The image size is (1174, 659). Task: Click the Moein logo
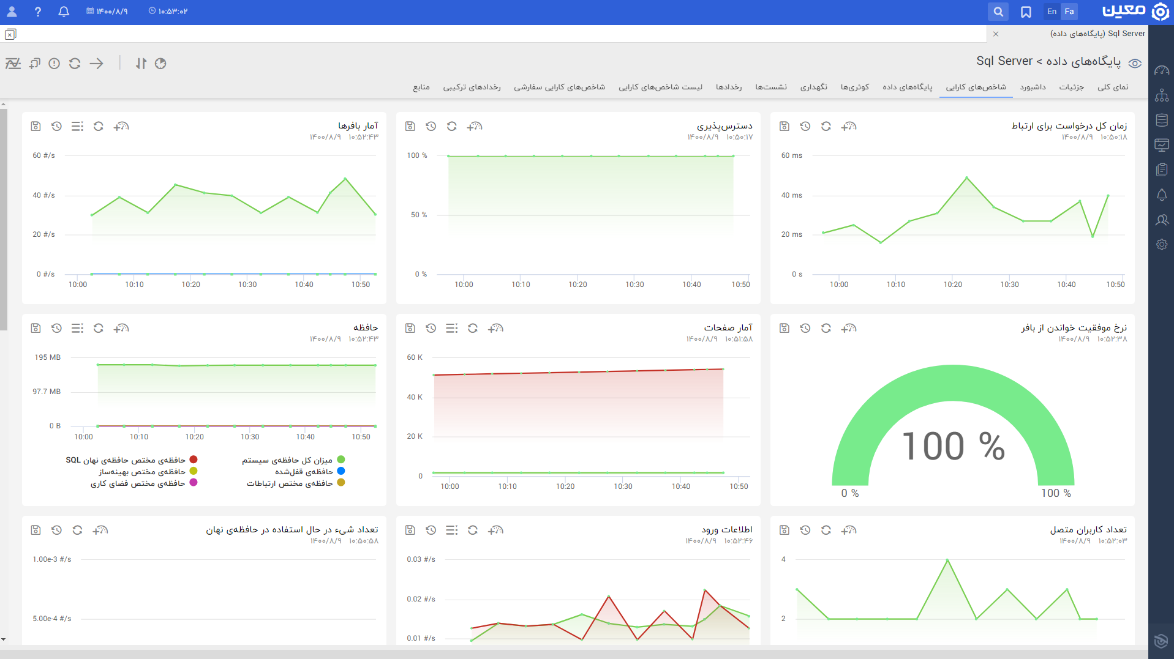pyautogui.click(x=1135, y=11)
